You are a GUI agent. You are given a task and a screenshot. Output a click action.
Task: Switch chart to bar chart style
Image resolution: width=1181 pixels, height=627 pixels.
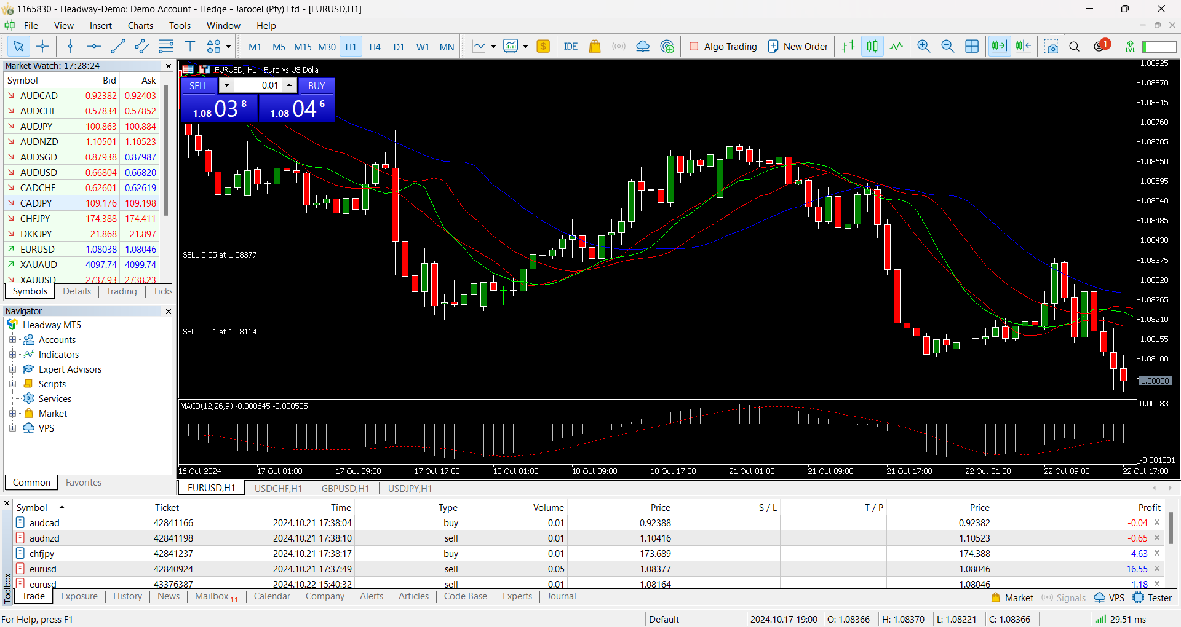click(848, 47)
